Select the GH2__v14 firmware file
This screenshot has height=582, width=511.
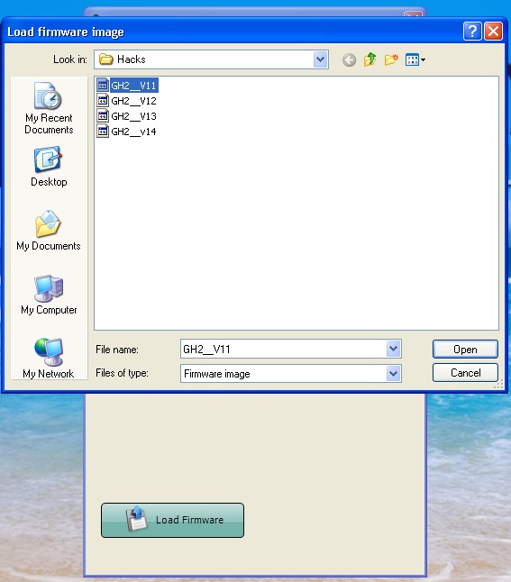[x=127, y=132]
